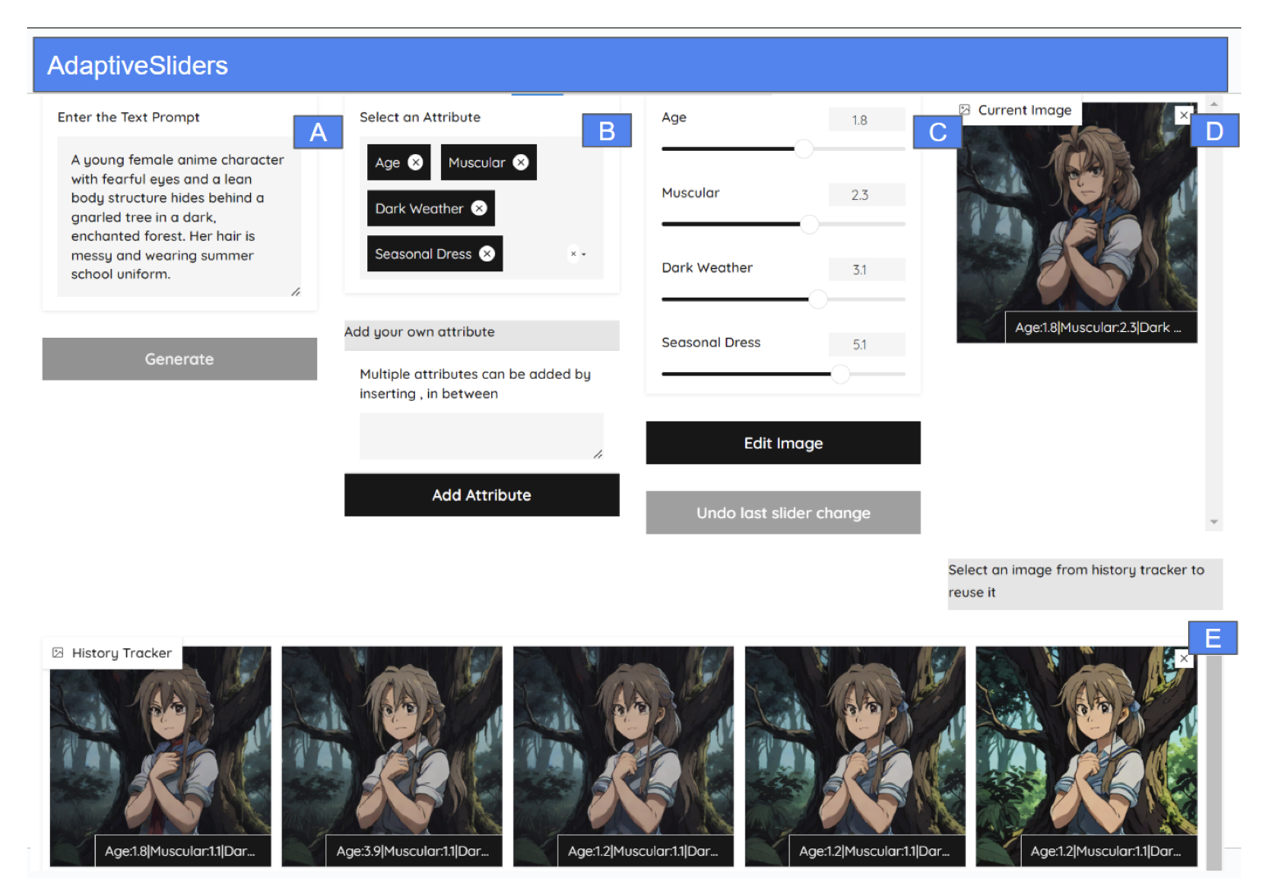This screenshot has width=1261, height=887.
Task: Click Add Attribute to confirm new attribute
Action: 481,494
